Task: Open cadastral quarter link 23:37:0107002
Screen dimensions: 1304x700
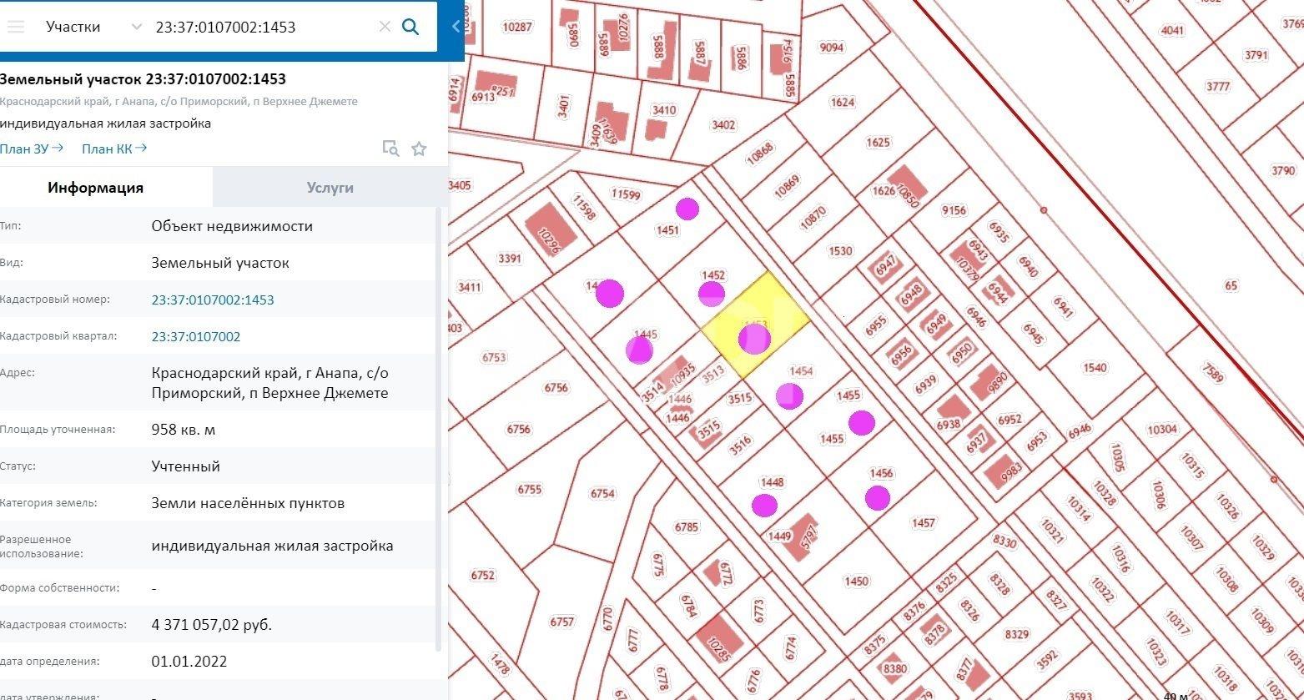Action: coord(195,336)
